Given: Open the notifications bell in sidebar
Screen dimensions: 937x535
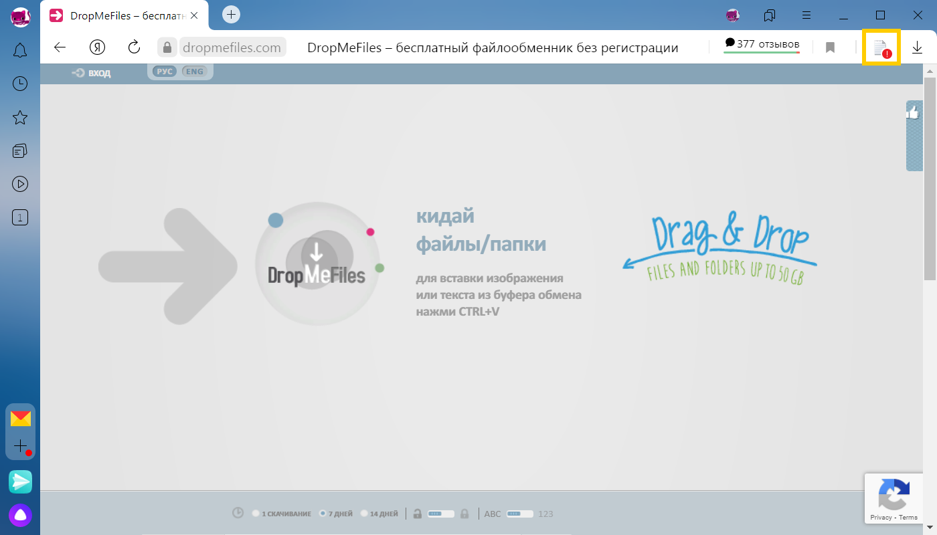Looking at the screenshot, I should [x=20, y=50].
